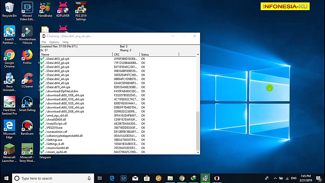
Task: Expand hidden icons in the system tray
Action: [275, 178]
